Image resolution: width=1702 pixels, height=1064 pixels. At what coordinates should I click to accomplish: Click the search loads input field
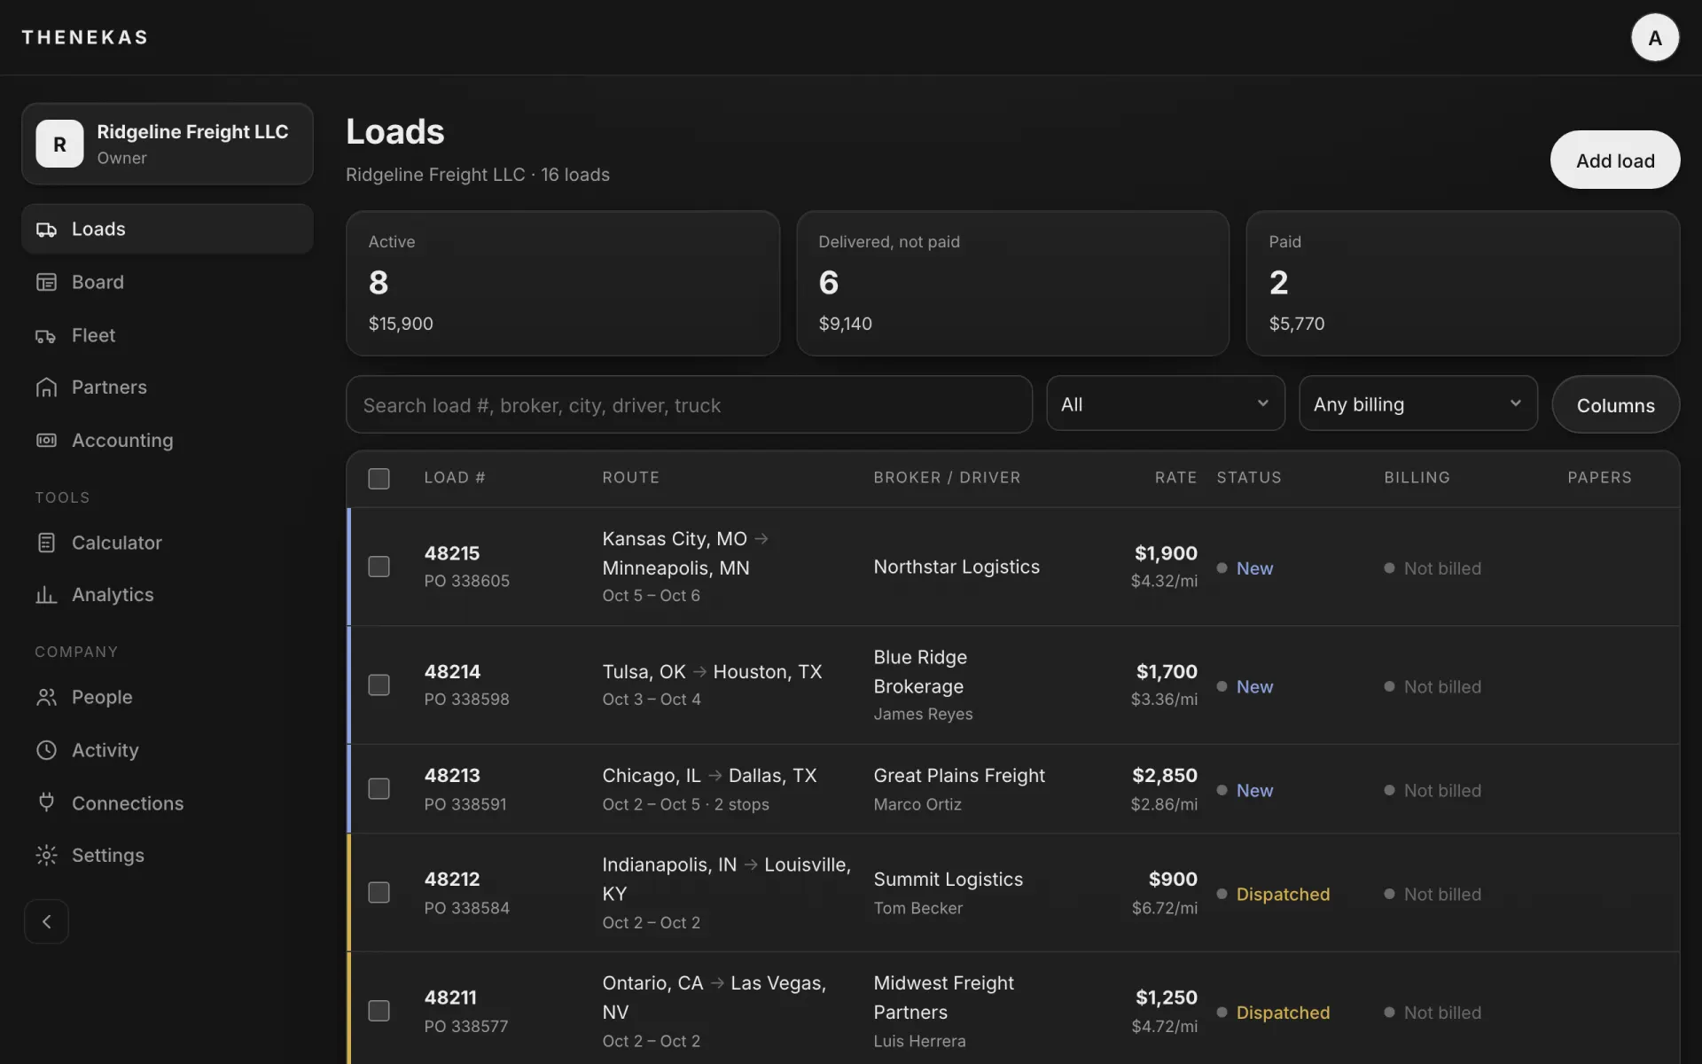pos(689,404)
